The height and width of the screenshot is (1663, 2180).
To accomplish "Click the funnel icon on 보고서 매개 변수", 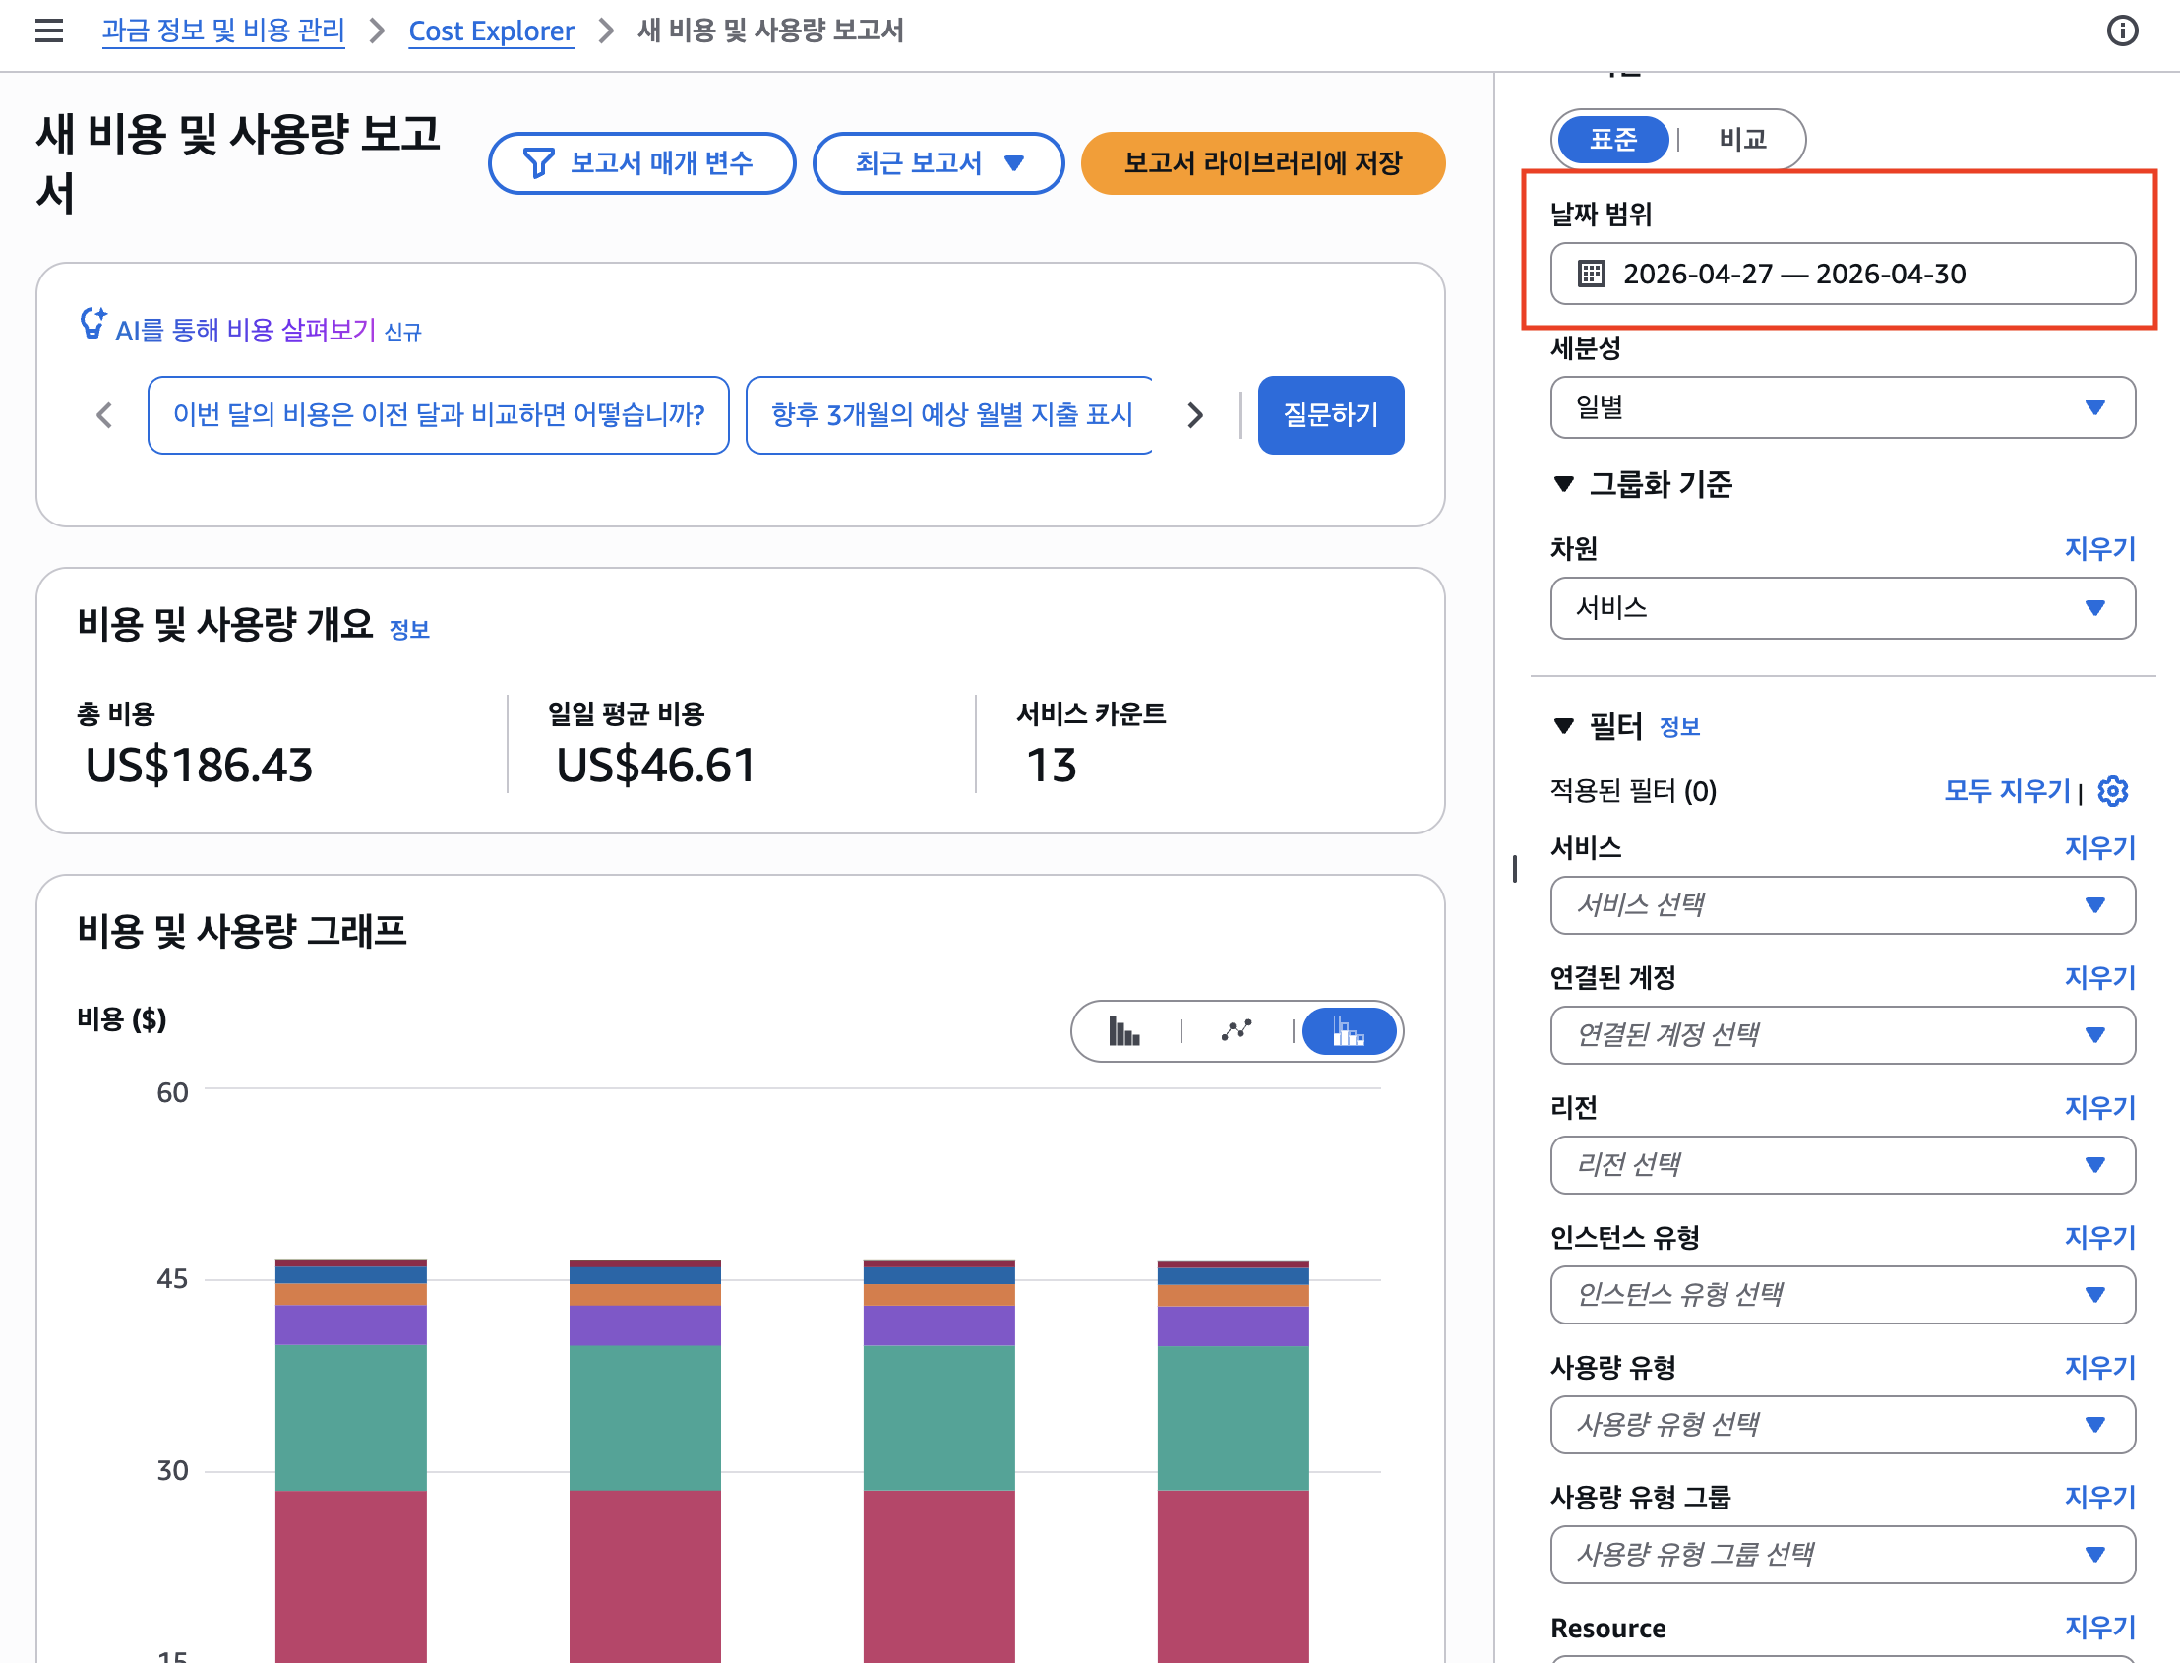I will pyautogui.click(x=538, y=163).
